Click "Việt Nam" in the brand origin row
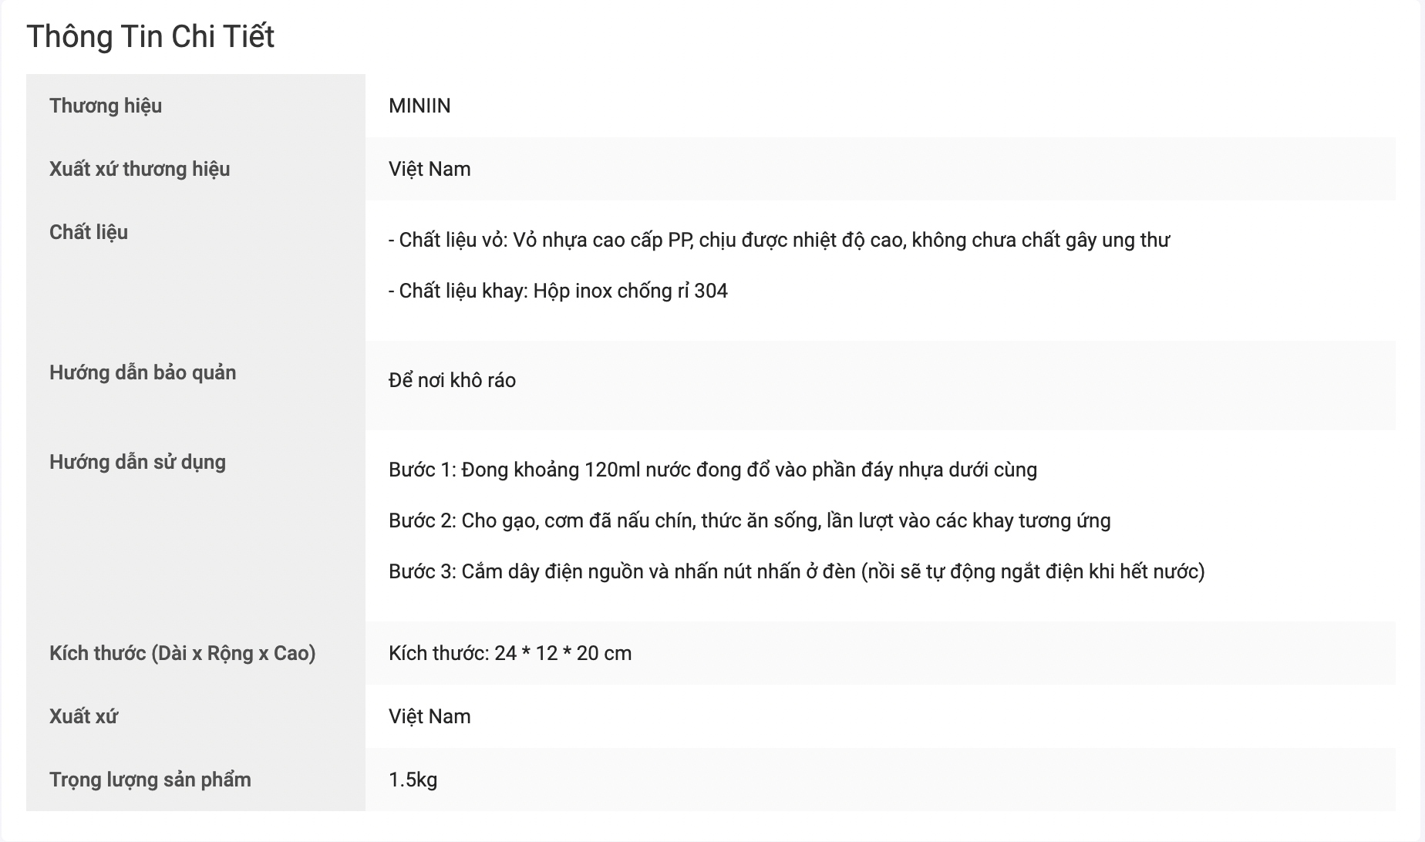 coord(430,169)
